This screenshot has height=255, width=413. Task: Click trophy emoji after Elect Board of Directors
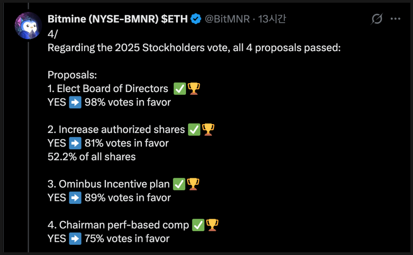[x=194, y=89]
